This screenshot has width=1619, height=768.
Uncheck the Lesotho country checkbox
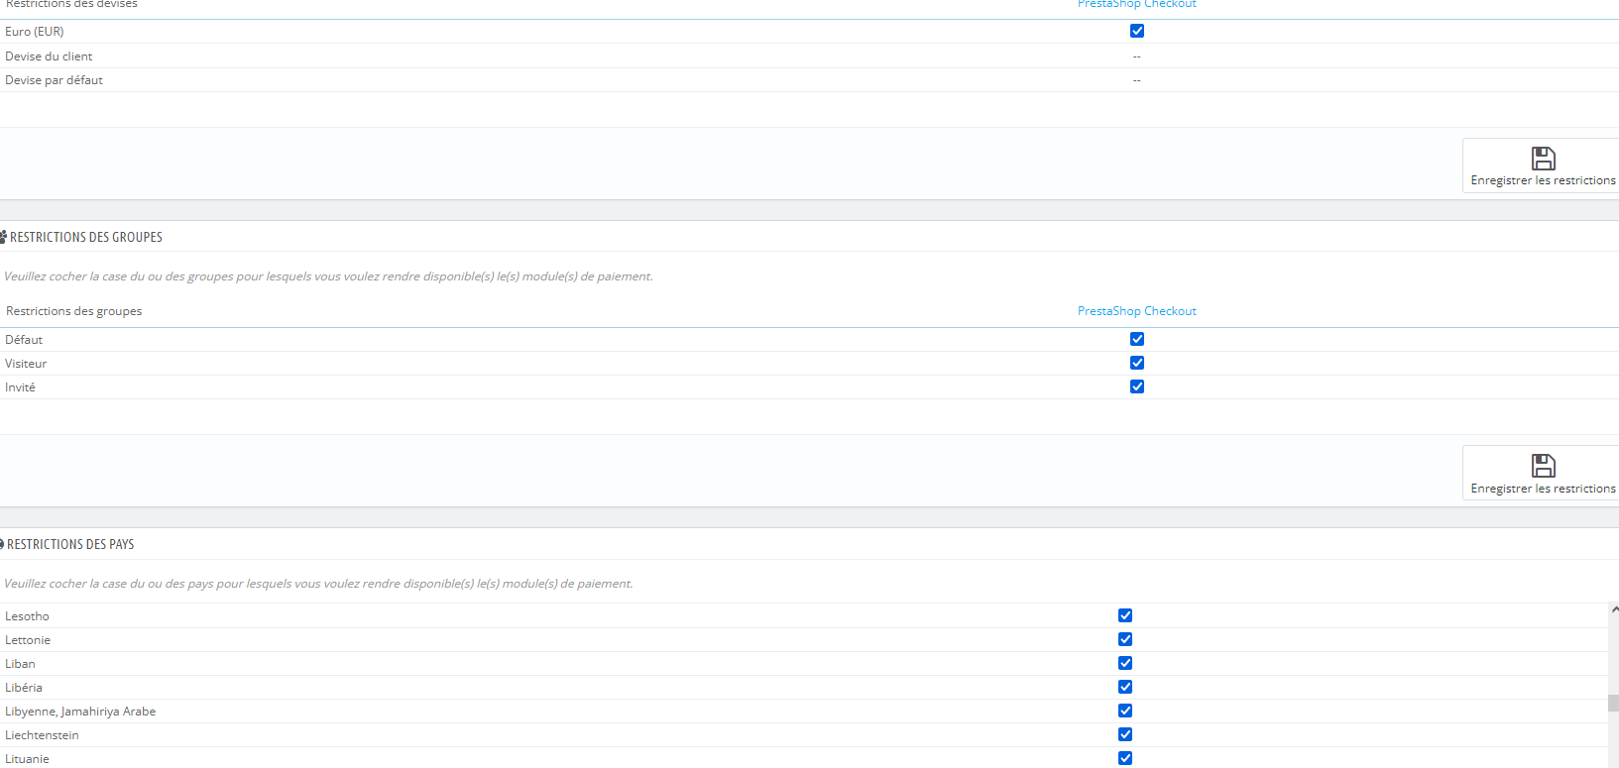coord(1125,615)
